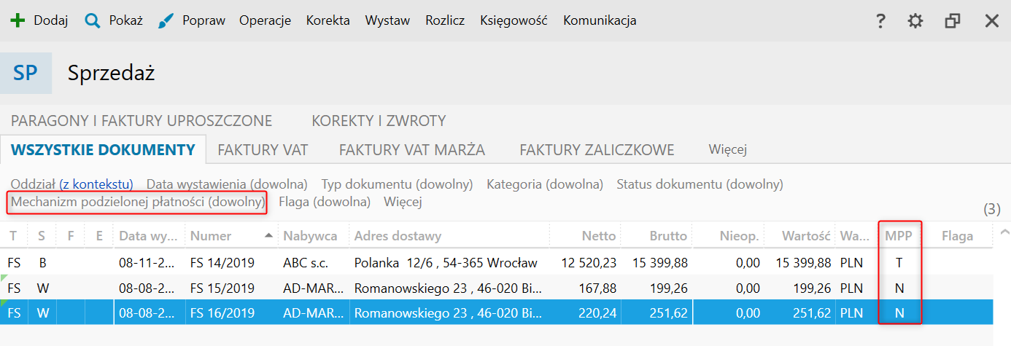Switch to the Faktury VAT tab

click(263, 150)
